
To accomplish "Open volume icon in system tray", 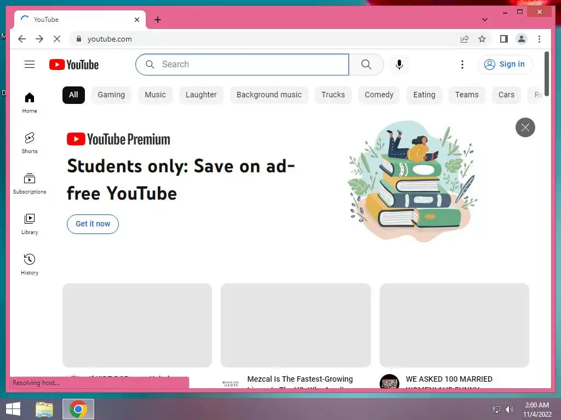I will 509,409.
